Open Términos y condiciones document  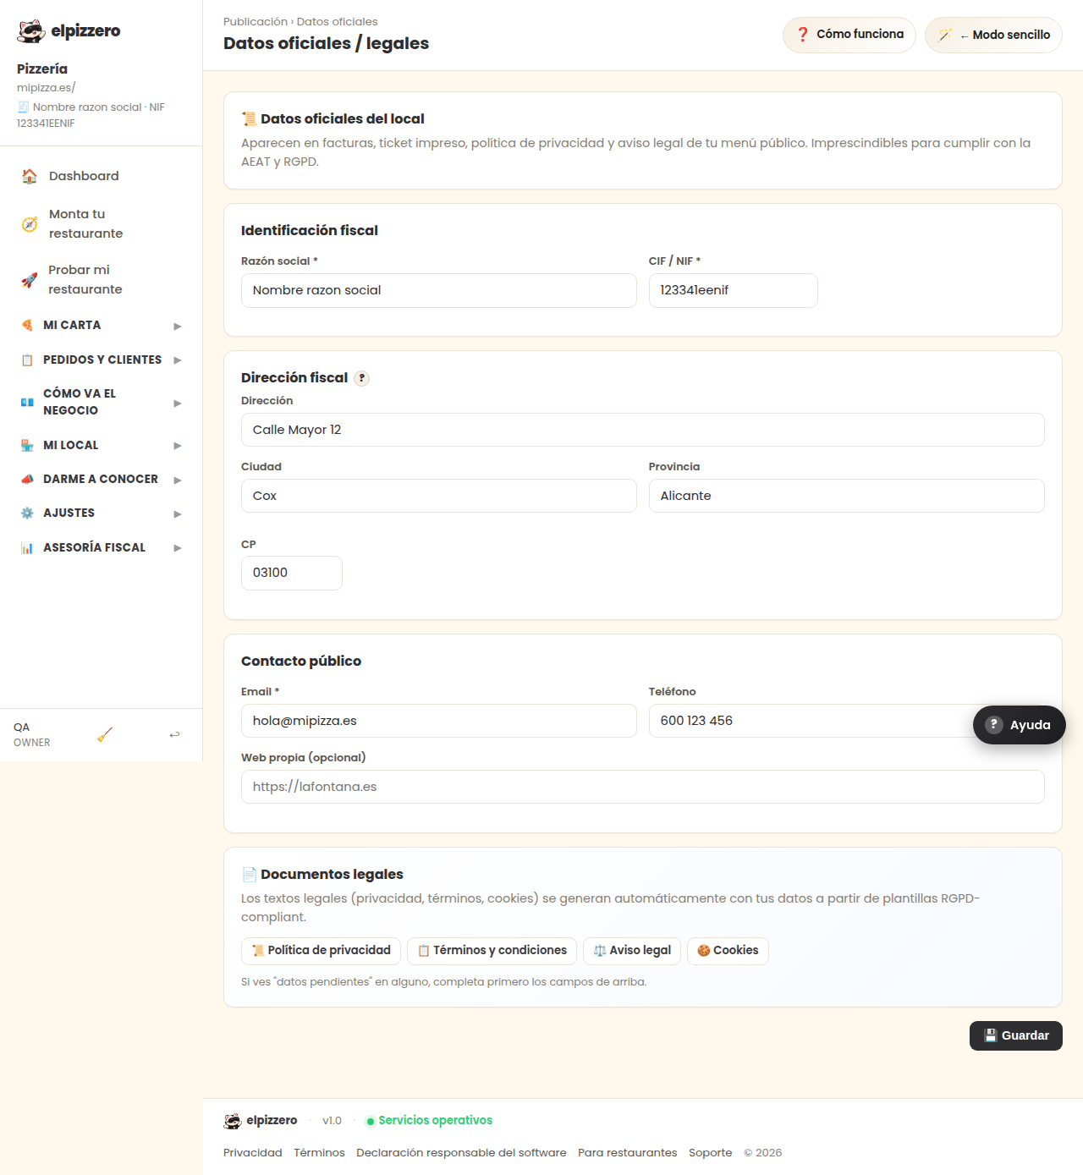click(492, 951)
